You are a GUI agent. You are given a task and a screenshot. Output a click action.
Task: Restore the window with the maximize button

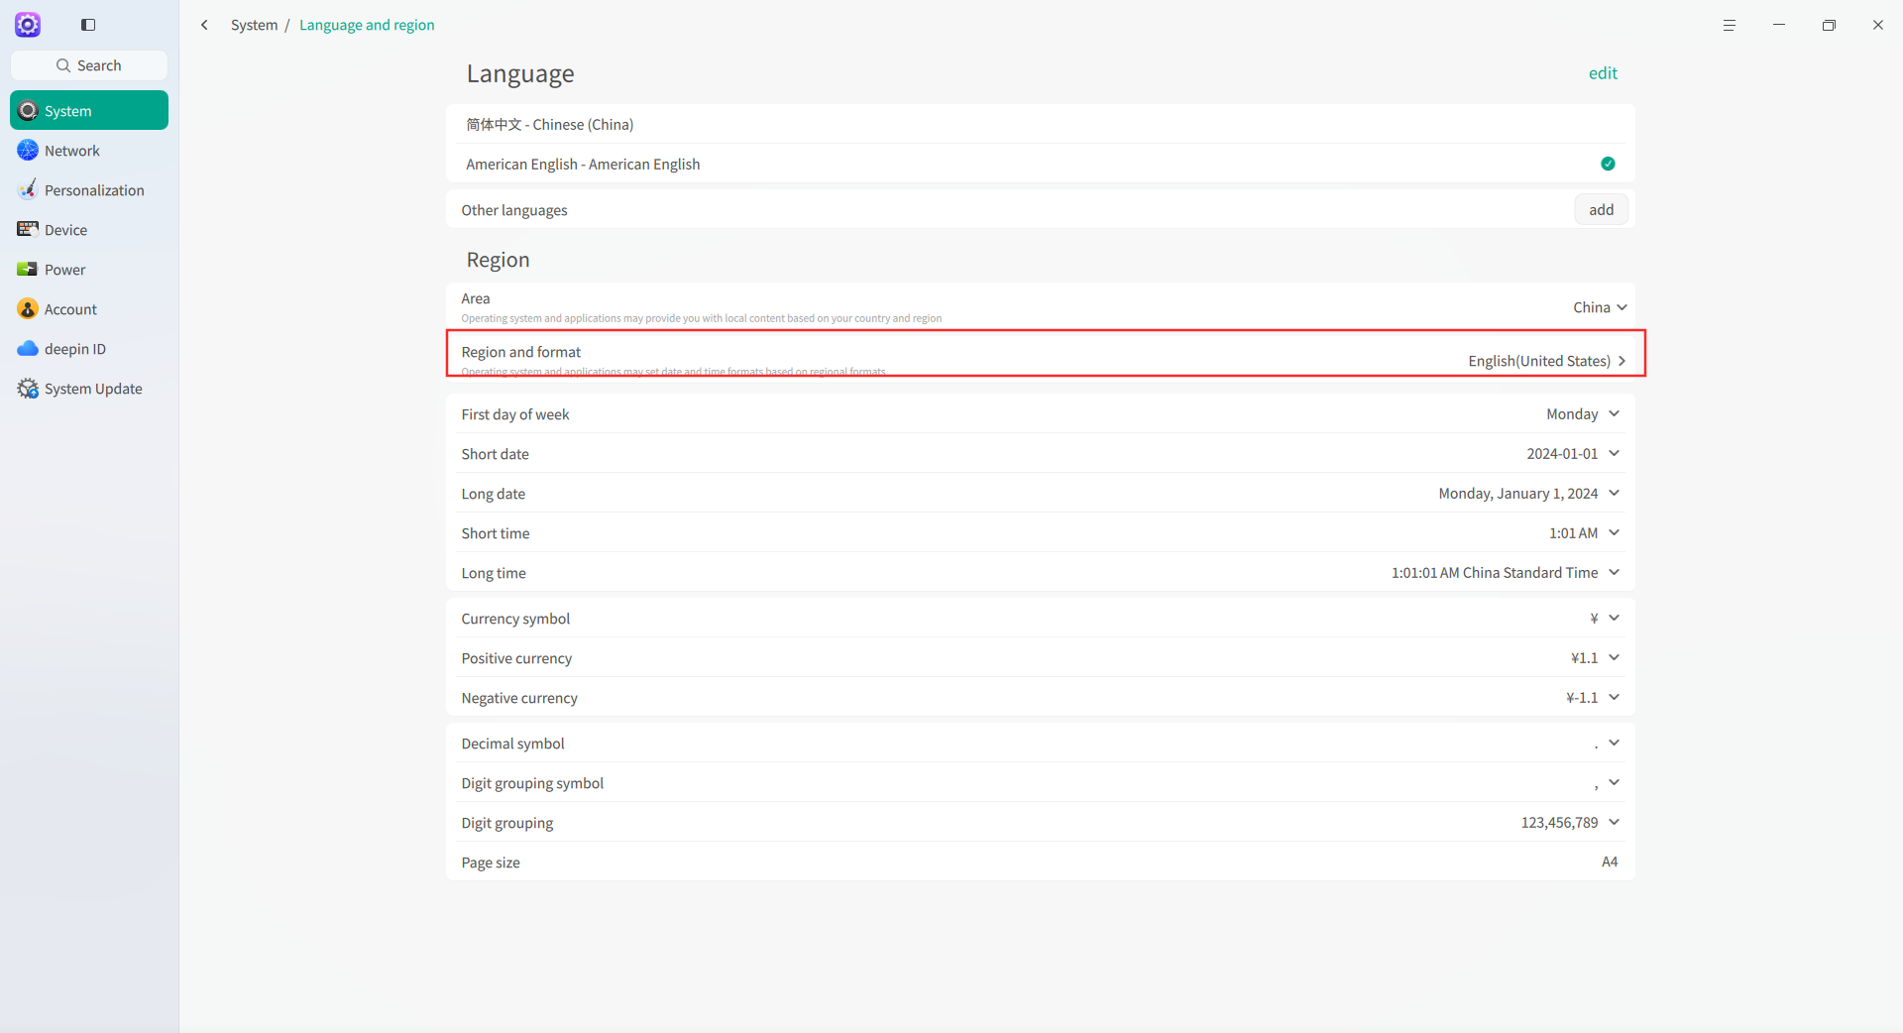tap(1829, 25)
